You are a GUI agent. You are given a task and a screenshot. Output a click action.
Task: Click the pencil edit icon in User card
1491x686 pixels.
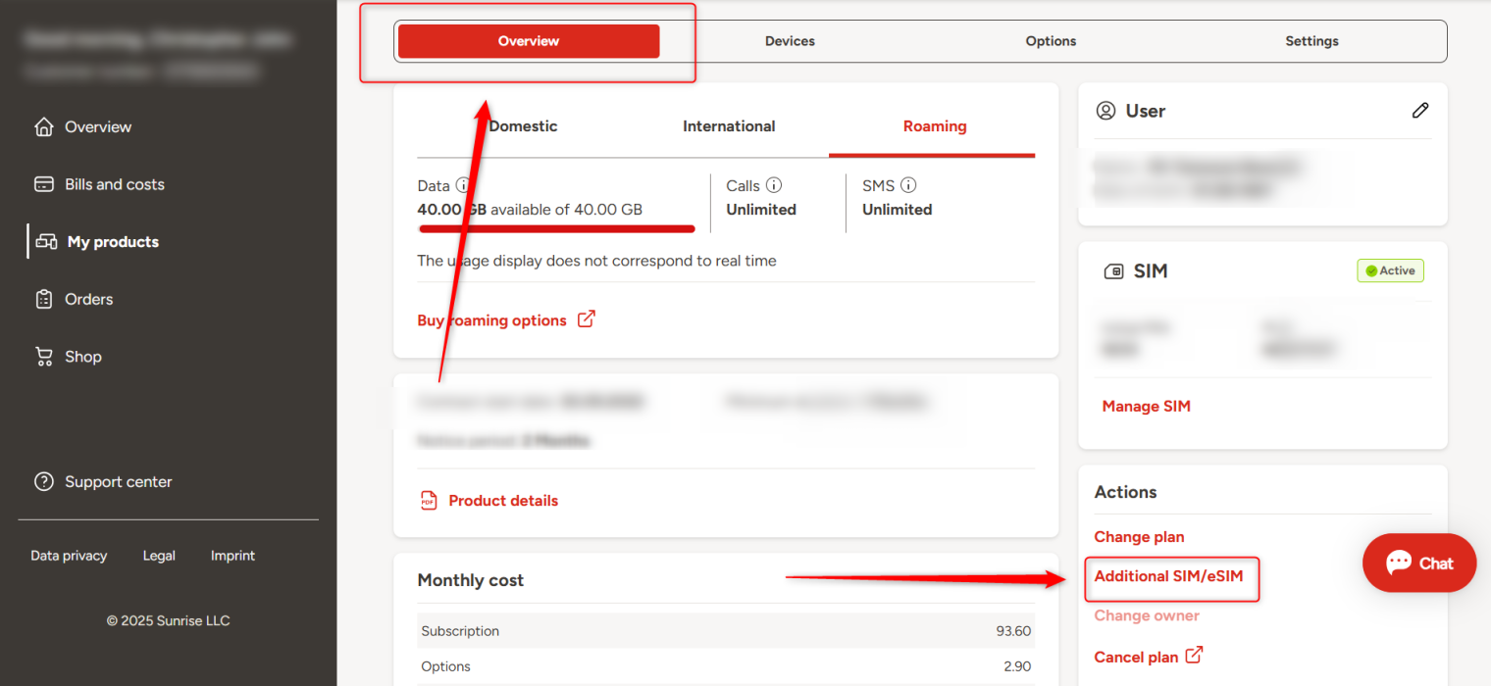pos(1419,111)
